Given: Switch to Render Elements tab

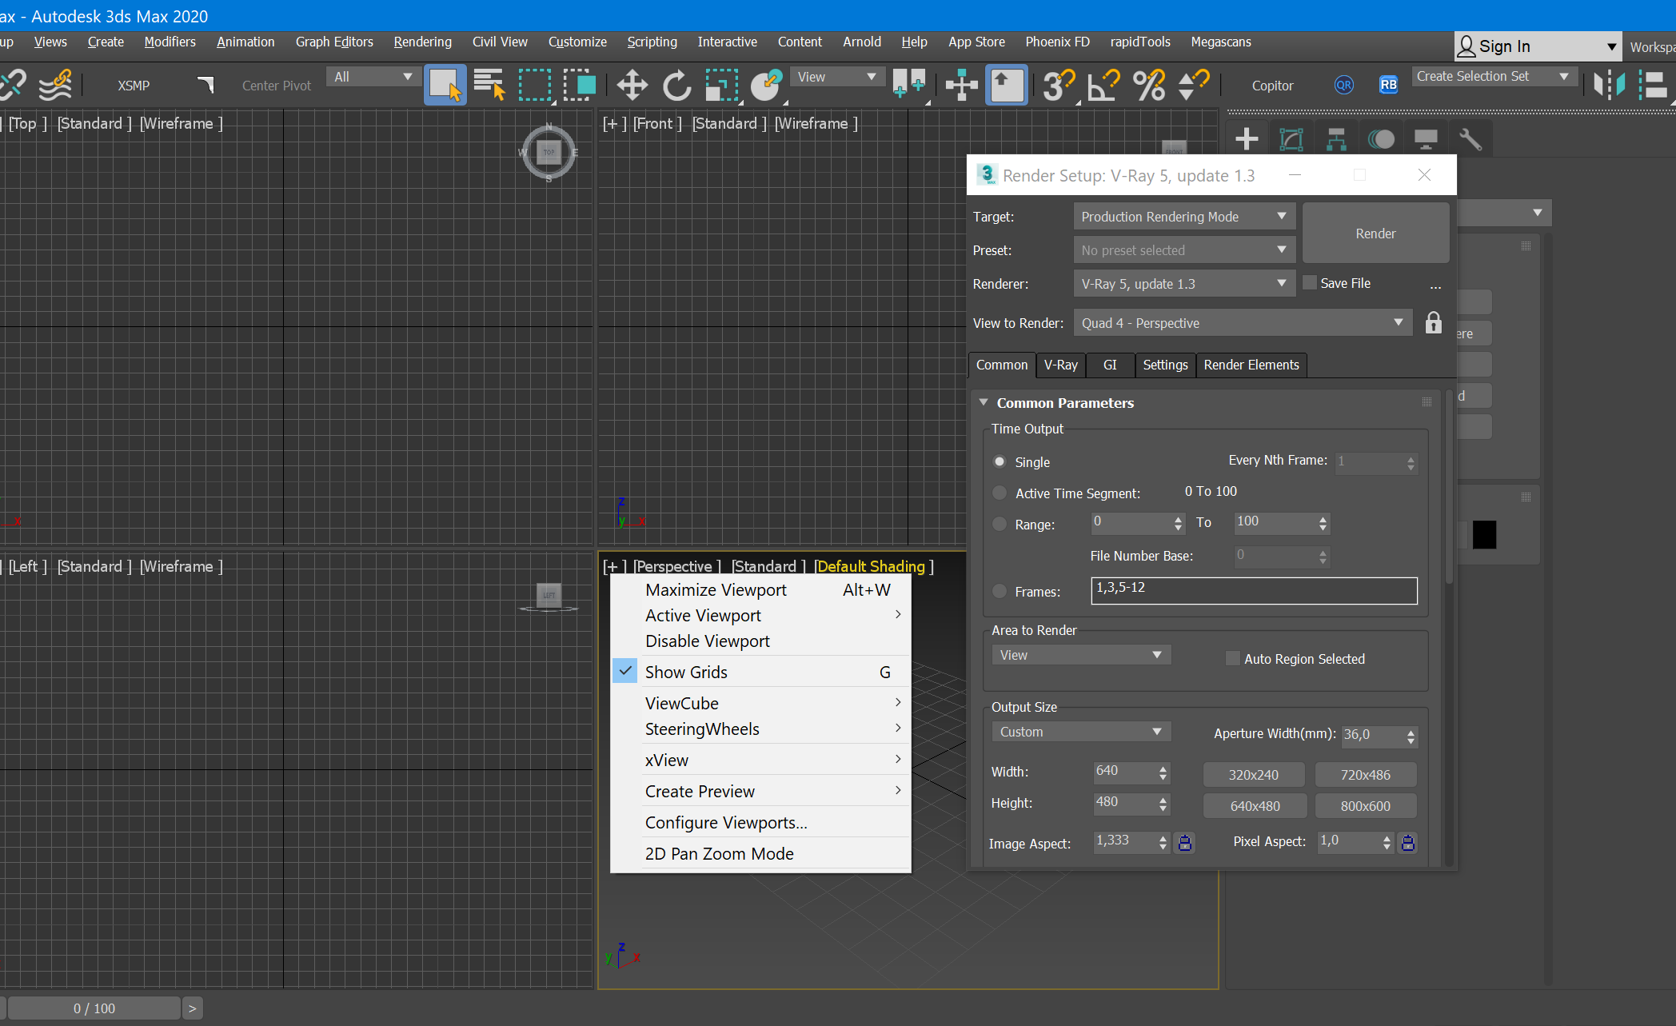Looking at the screenshot, I should pos(1251,365).
